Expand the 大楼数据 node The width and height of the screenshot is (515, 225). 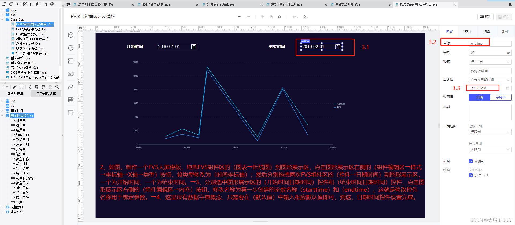click(2, 207)
